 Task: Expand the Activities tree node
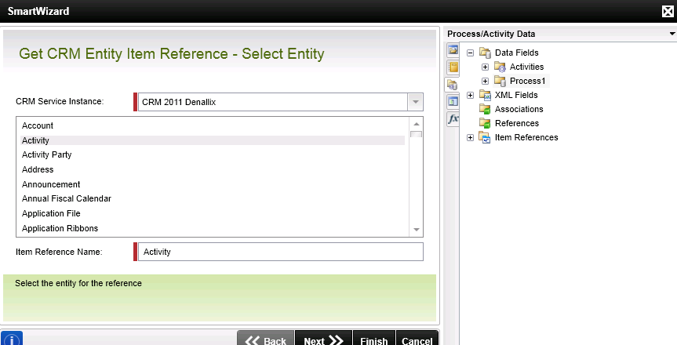485,67
